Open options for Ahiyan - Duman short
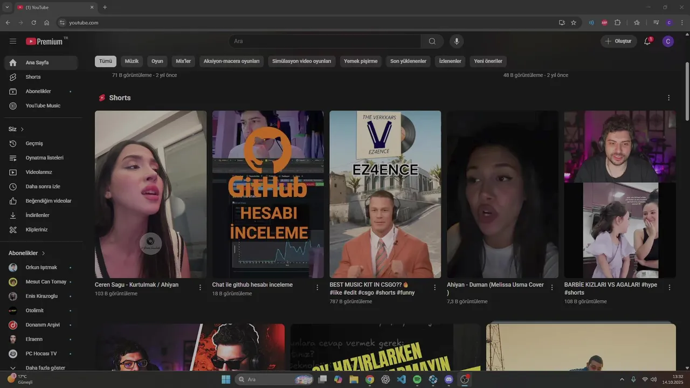690x388 pixels. tap(552, 288)
